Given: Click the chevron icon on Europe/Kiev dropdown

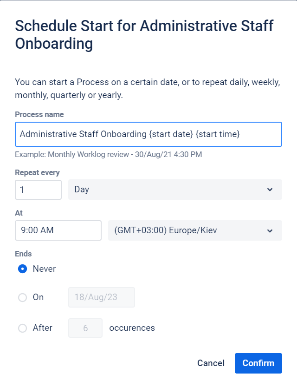Looking at the screenshot, I should (270, 231).
